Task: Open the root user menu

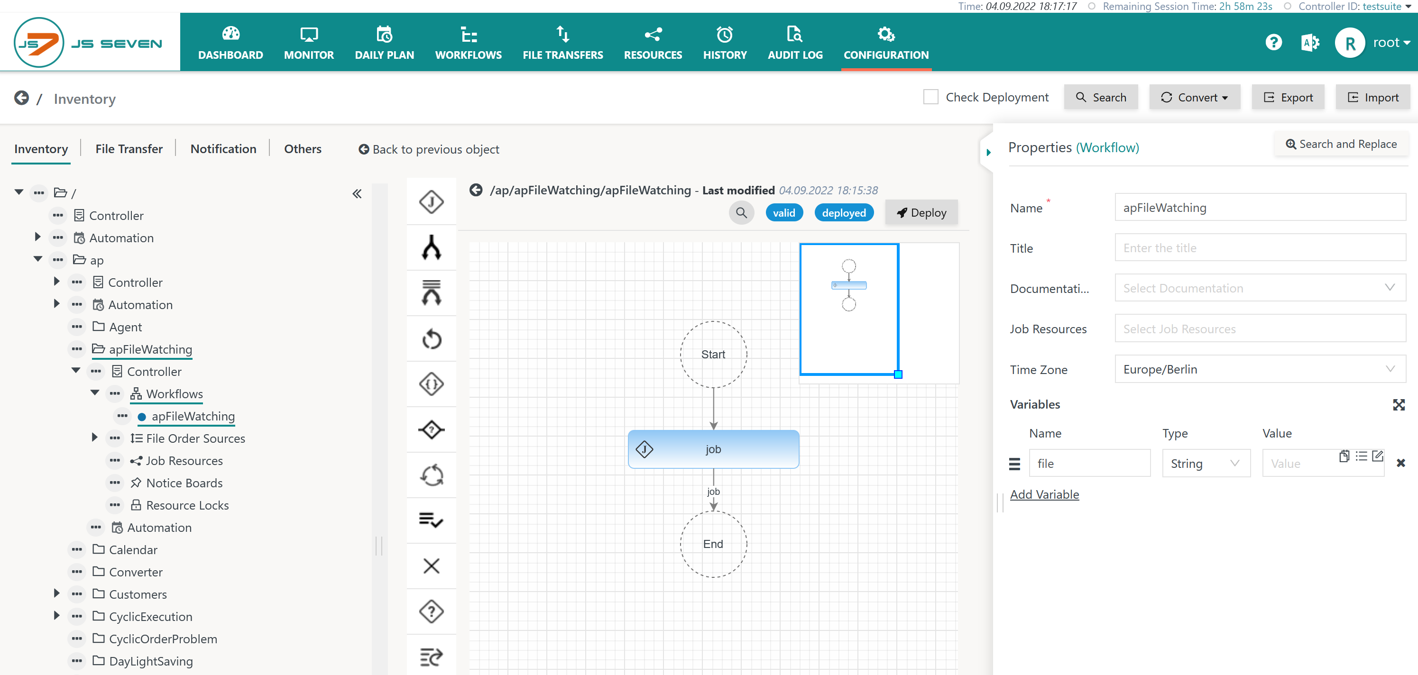Action: [1390, 42]
